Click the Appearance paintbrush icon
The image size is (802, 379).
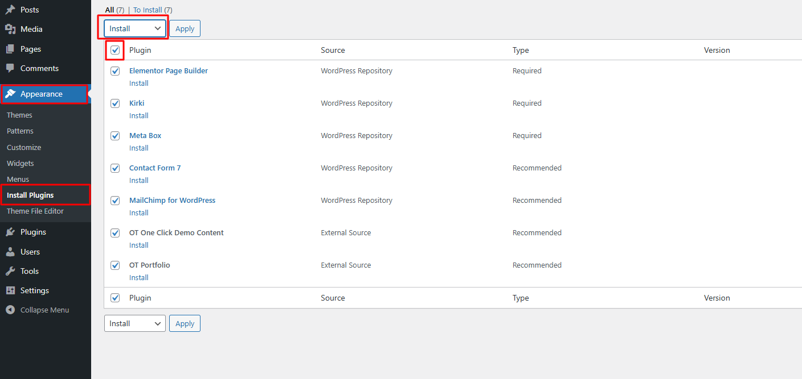pos(10,94)
